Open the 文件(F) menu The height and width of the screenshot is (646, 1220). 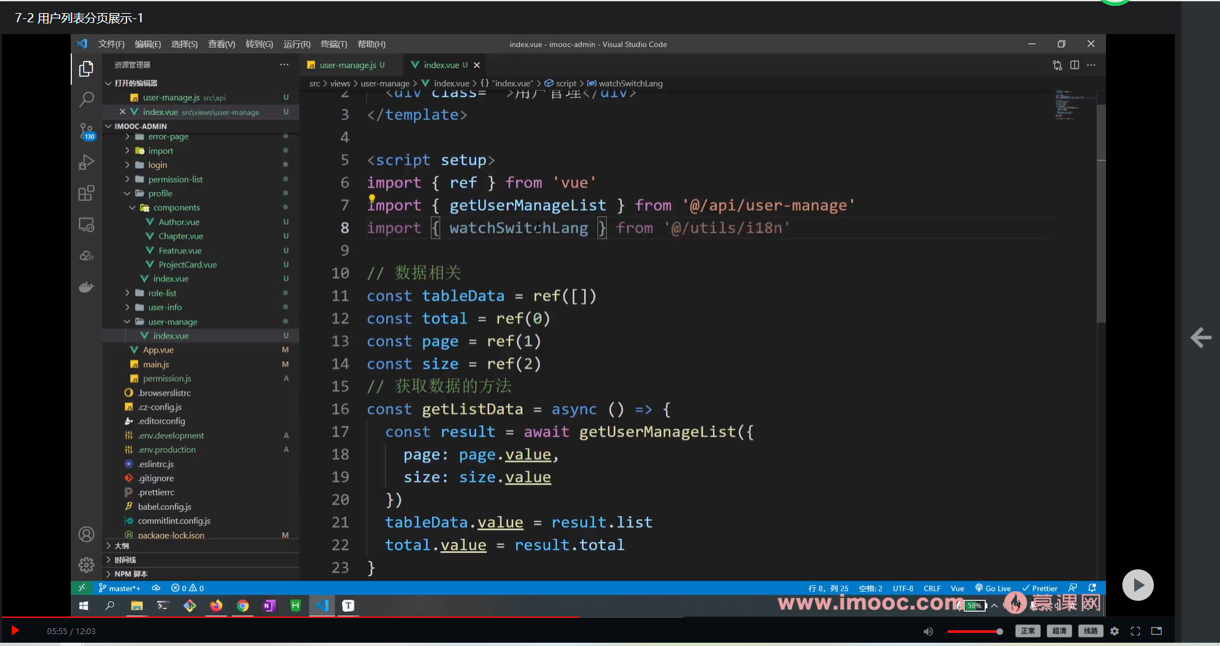pos(111,44)
